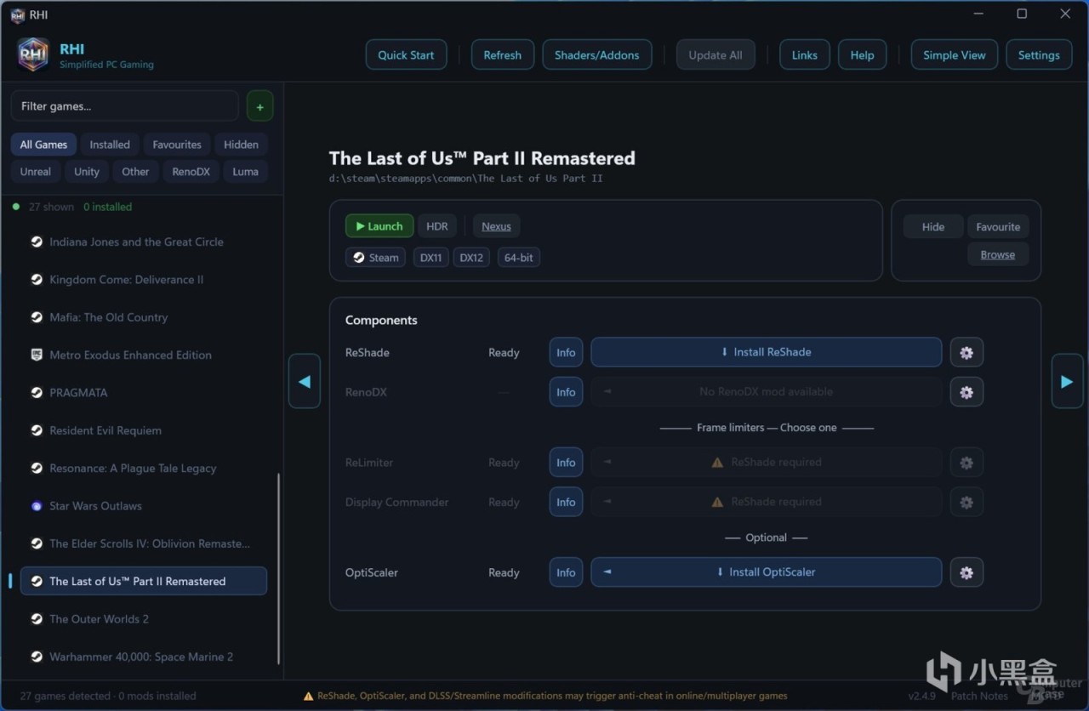Click Steam icon beside The Outer Worlds 2
Image resolution: width=1089 pixels, height=711 pixels.
37,619
